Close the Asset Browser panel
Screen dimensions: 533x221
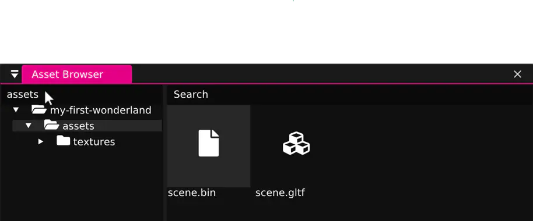click(x=517, y=74)
